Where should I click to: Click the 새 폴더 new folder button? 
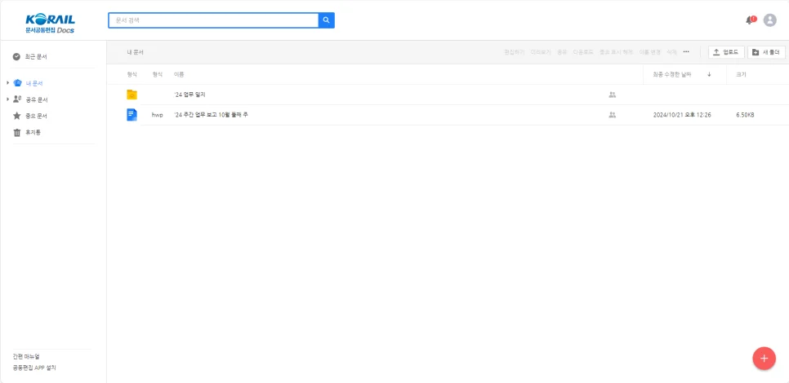click(767, 52)
